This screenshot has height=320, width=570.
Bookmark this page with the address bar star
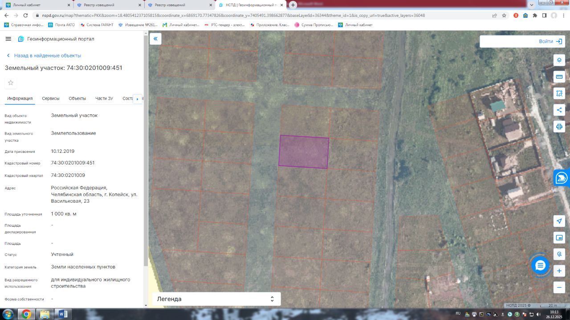tap(504, 15)
